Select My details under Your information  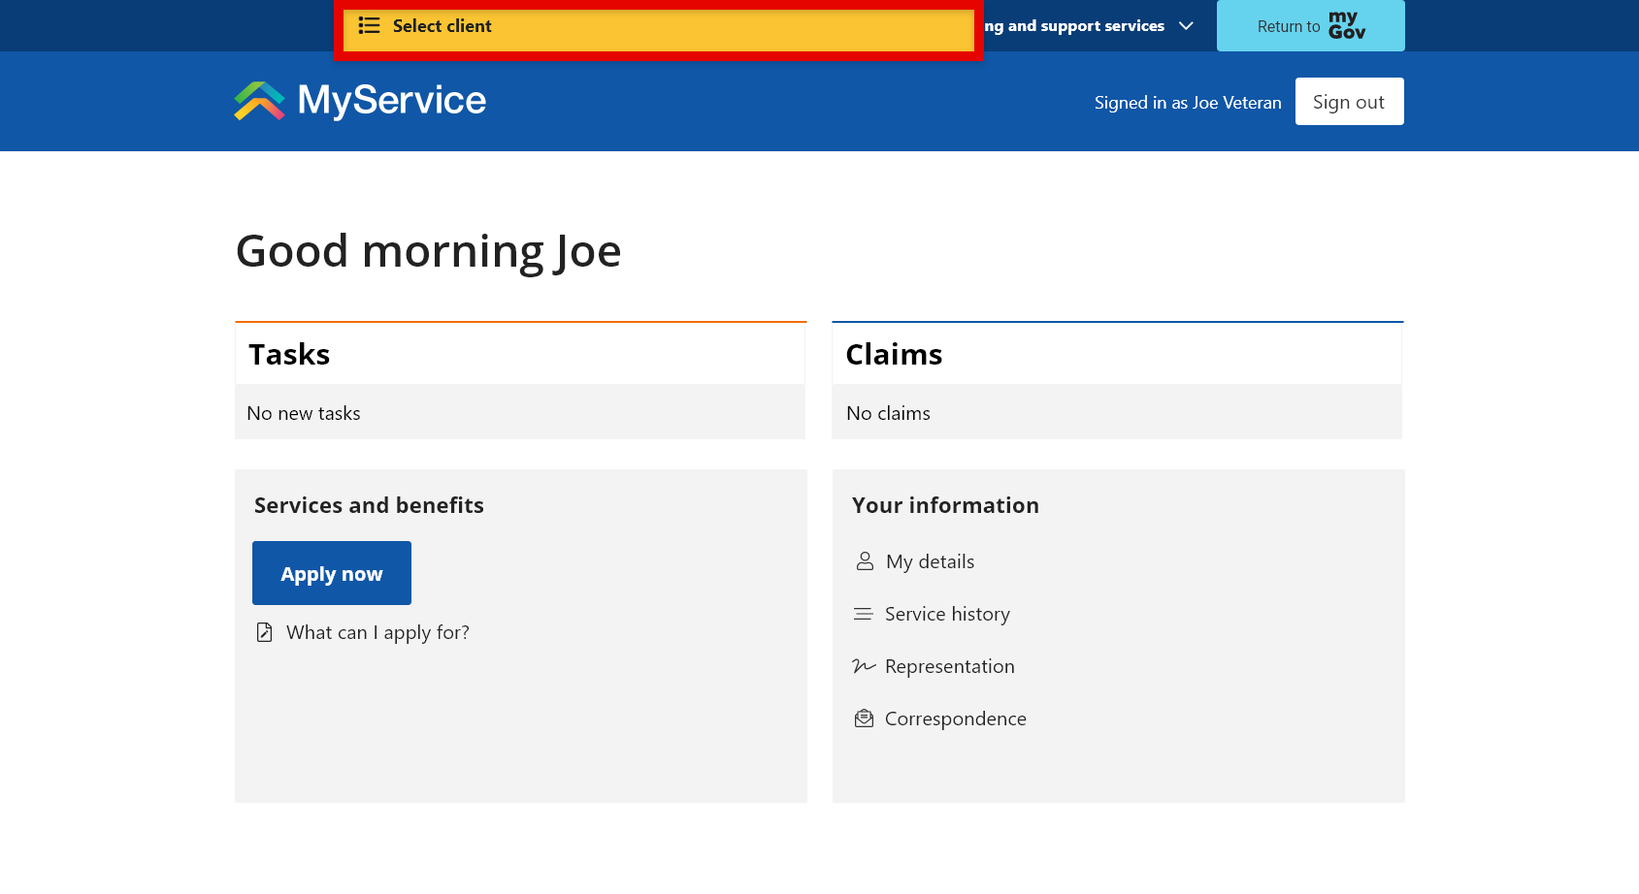pos(929,560)
